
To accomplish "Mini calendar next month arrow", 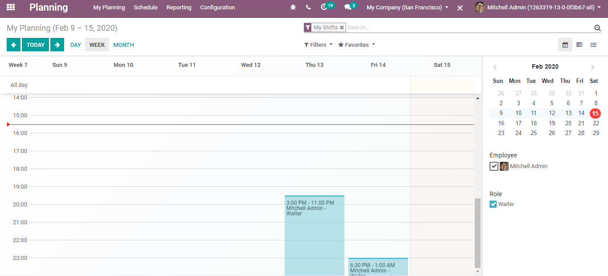I will point(592,67).
